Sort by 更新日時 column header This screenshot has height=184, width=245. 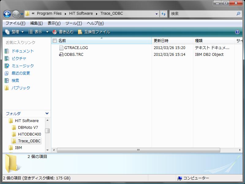click(172, 41)
